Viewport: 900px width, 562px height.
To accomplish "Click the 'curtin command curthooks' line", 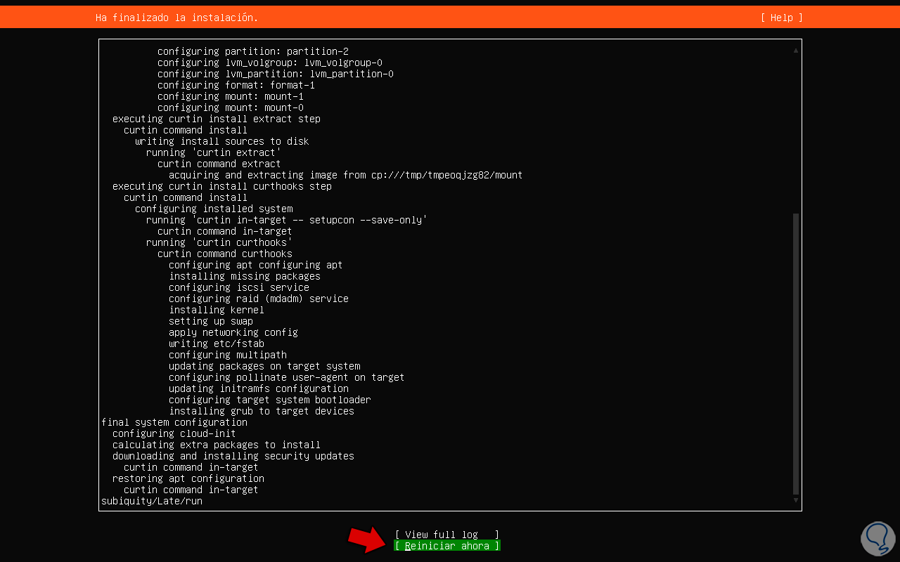I will coord(225,254).
